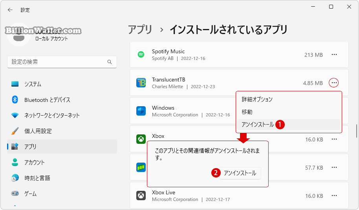Open more options for Spotify Music
Image resolution: width=359 pixels, height=210 pixels.
[334, 54]
